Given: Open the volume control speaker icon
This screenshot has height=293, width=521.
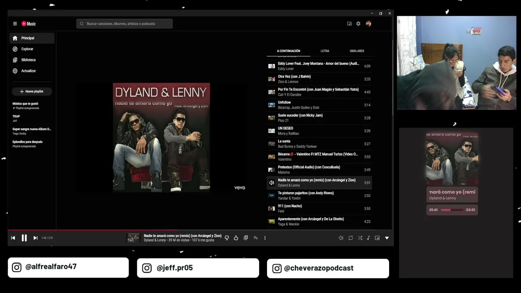Looking at the screenshot, I should (341, 238).
